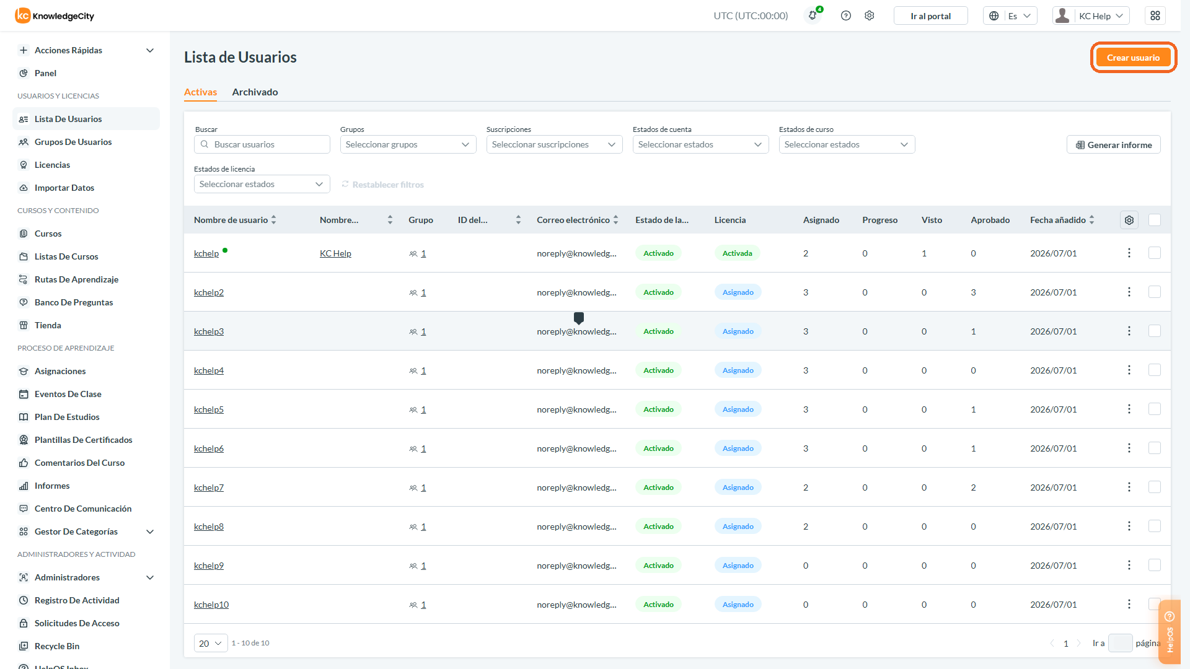Switch to the Archivado tab

[255, 92]
